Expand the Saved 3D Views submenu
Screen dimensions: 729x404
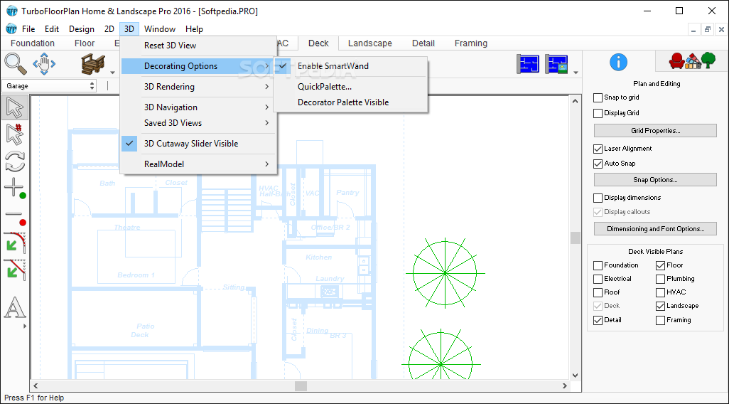pos(199,123)
